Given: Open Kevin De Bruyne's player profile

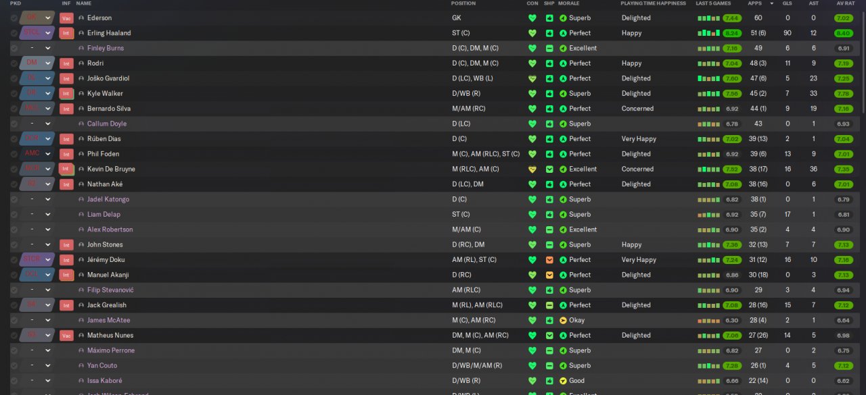Looking at the screenshot, I should click(x=111, y=169).
